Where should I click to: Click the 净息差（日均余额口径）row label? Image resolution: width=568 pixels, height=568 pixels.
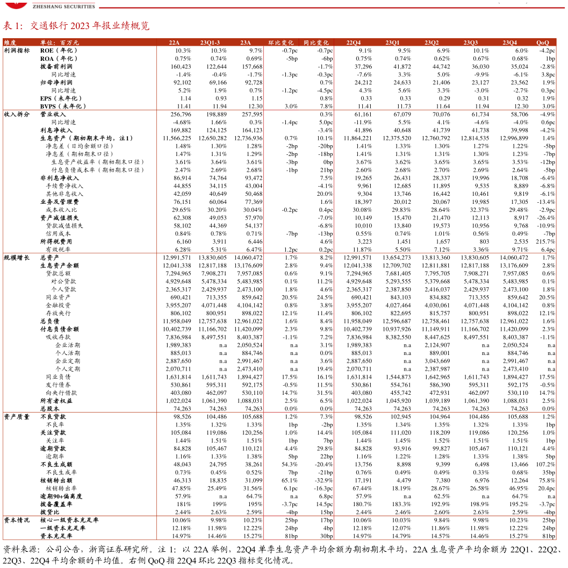tap(80, 146)
